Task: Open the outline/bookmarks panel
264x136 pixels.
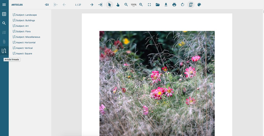Action: coord(4,33)
